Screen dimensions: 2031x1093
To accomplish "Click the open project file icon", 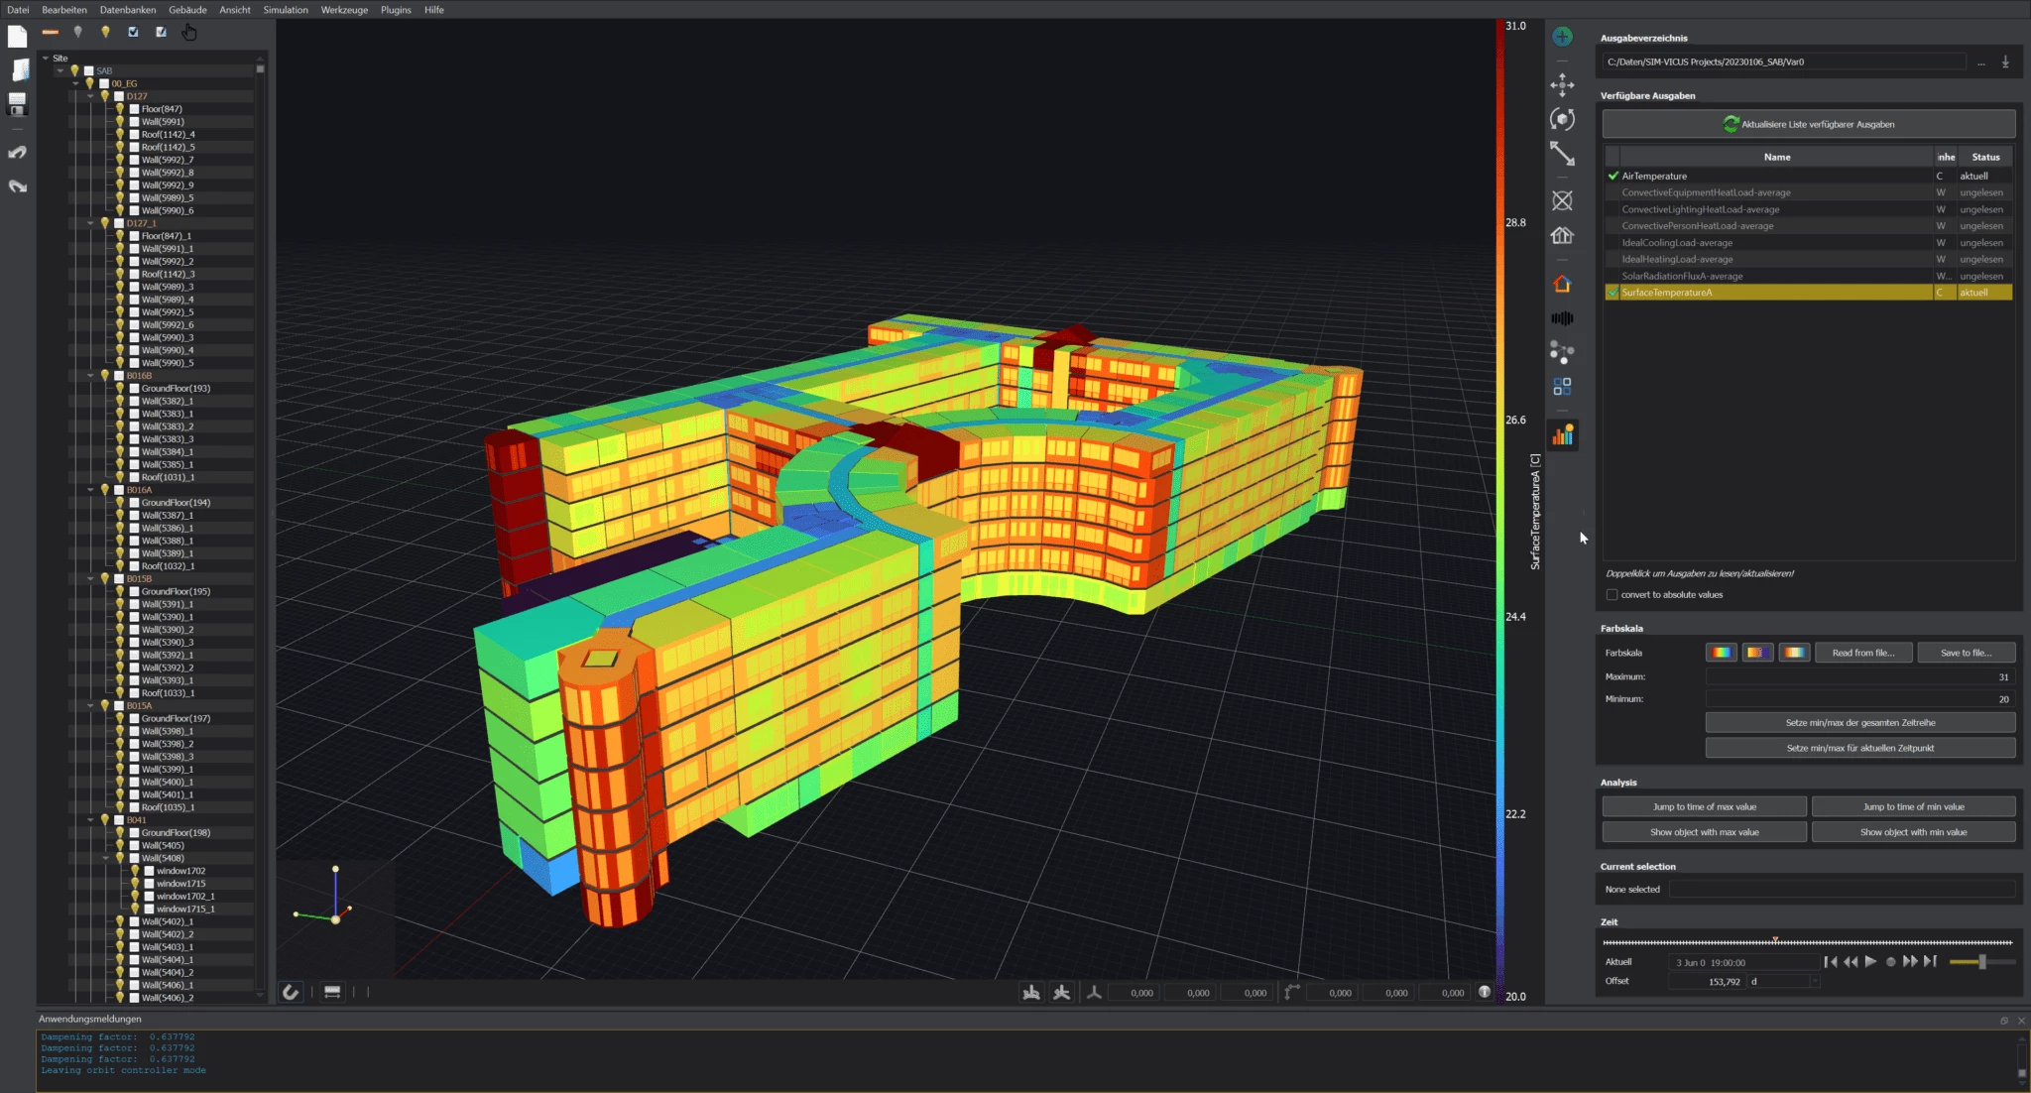I will 19,69.
